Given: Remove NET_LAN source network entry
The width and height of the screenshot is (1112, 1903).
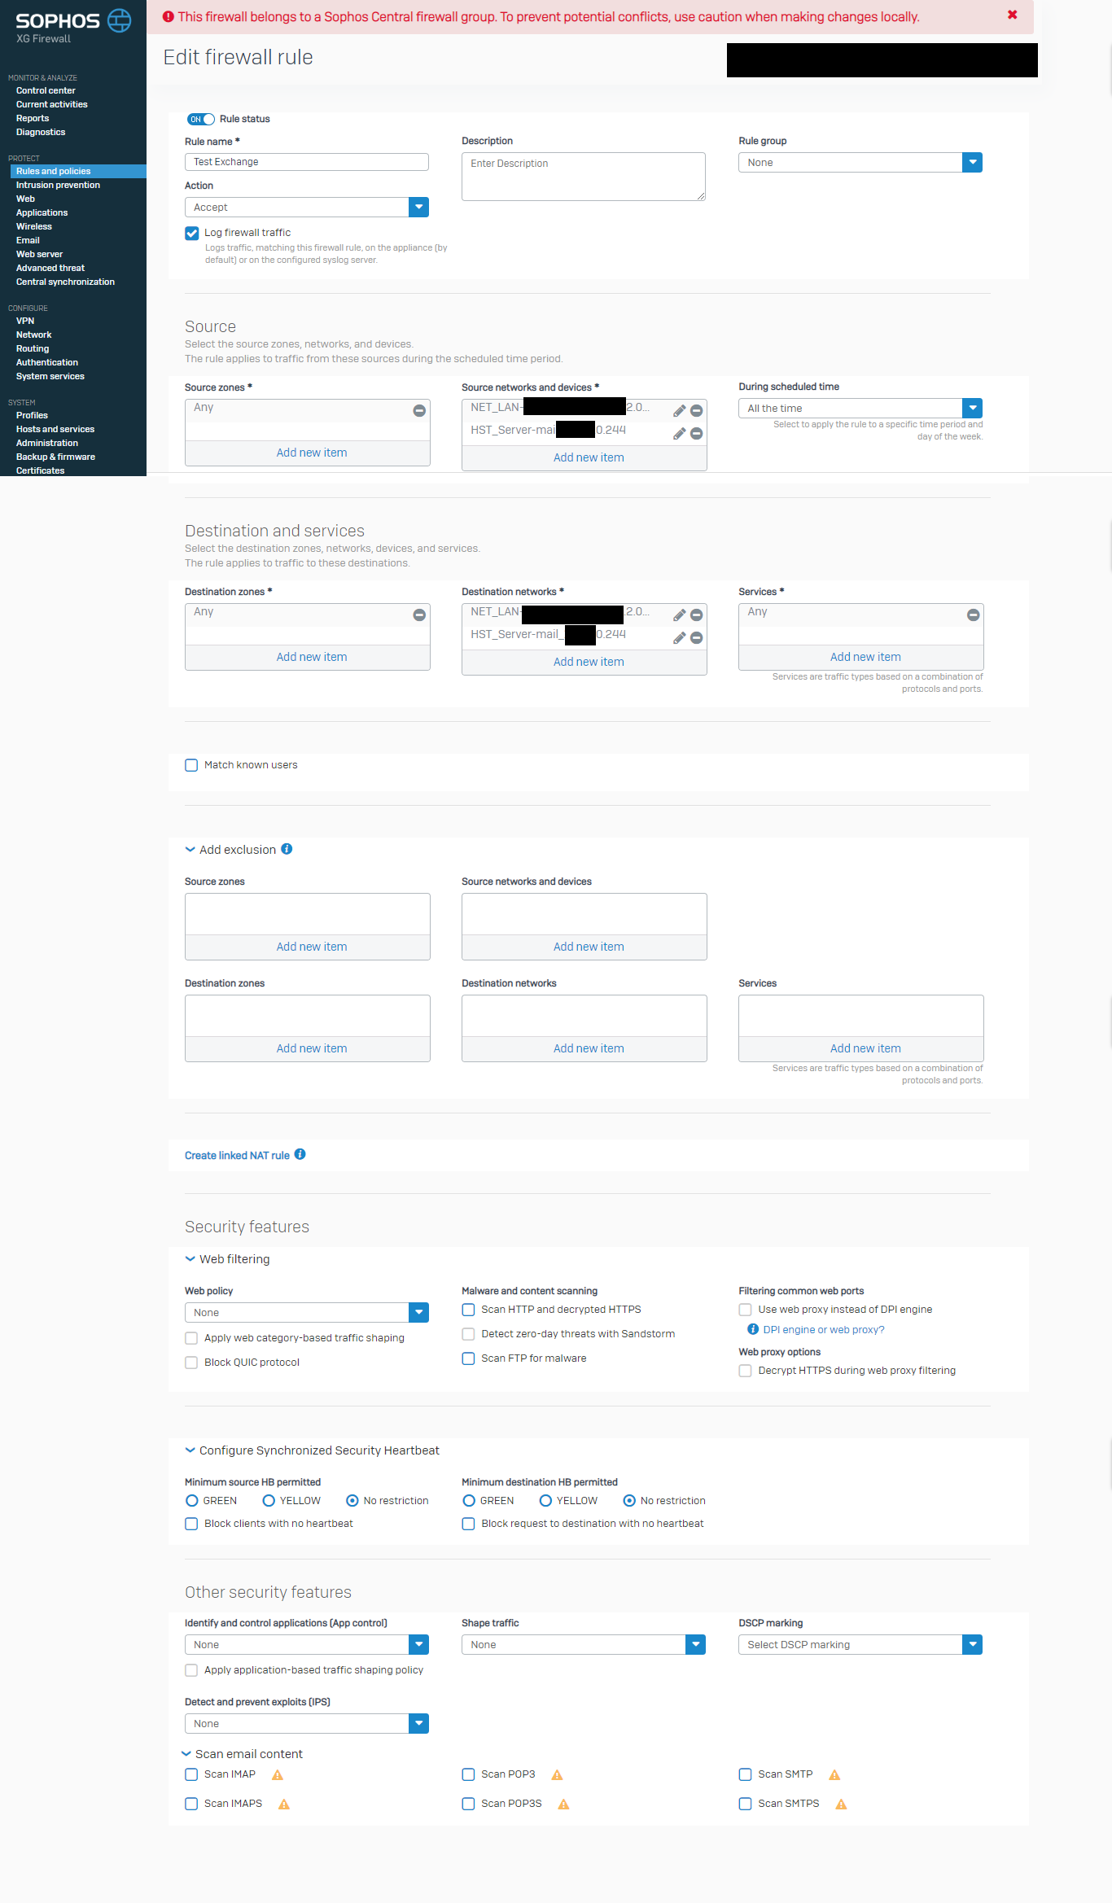Looking at the screenshot, I should coord(697,411).
